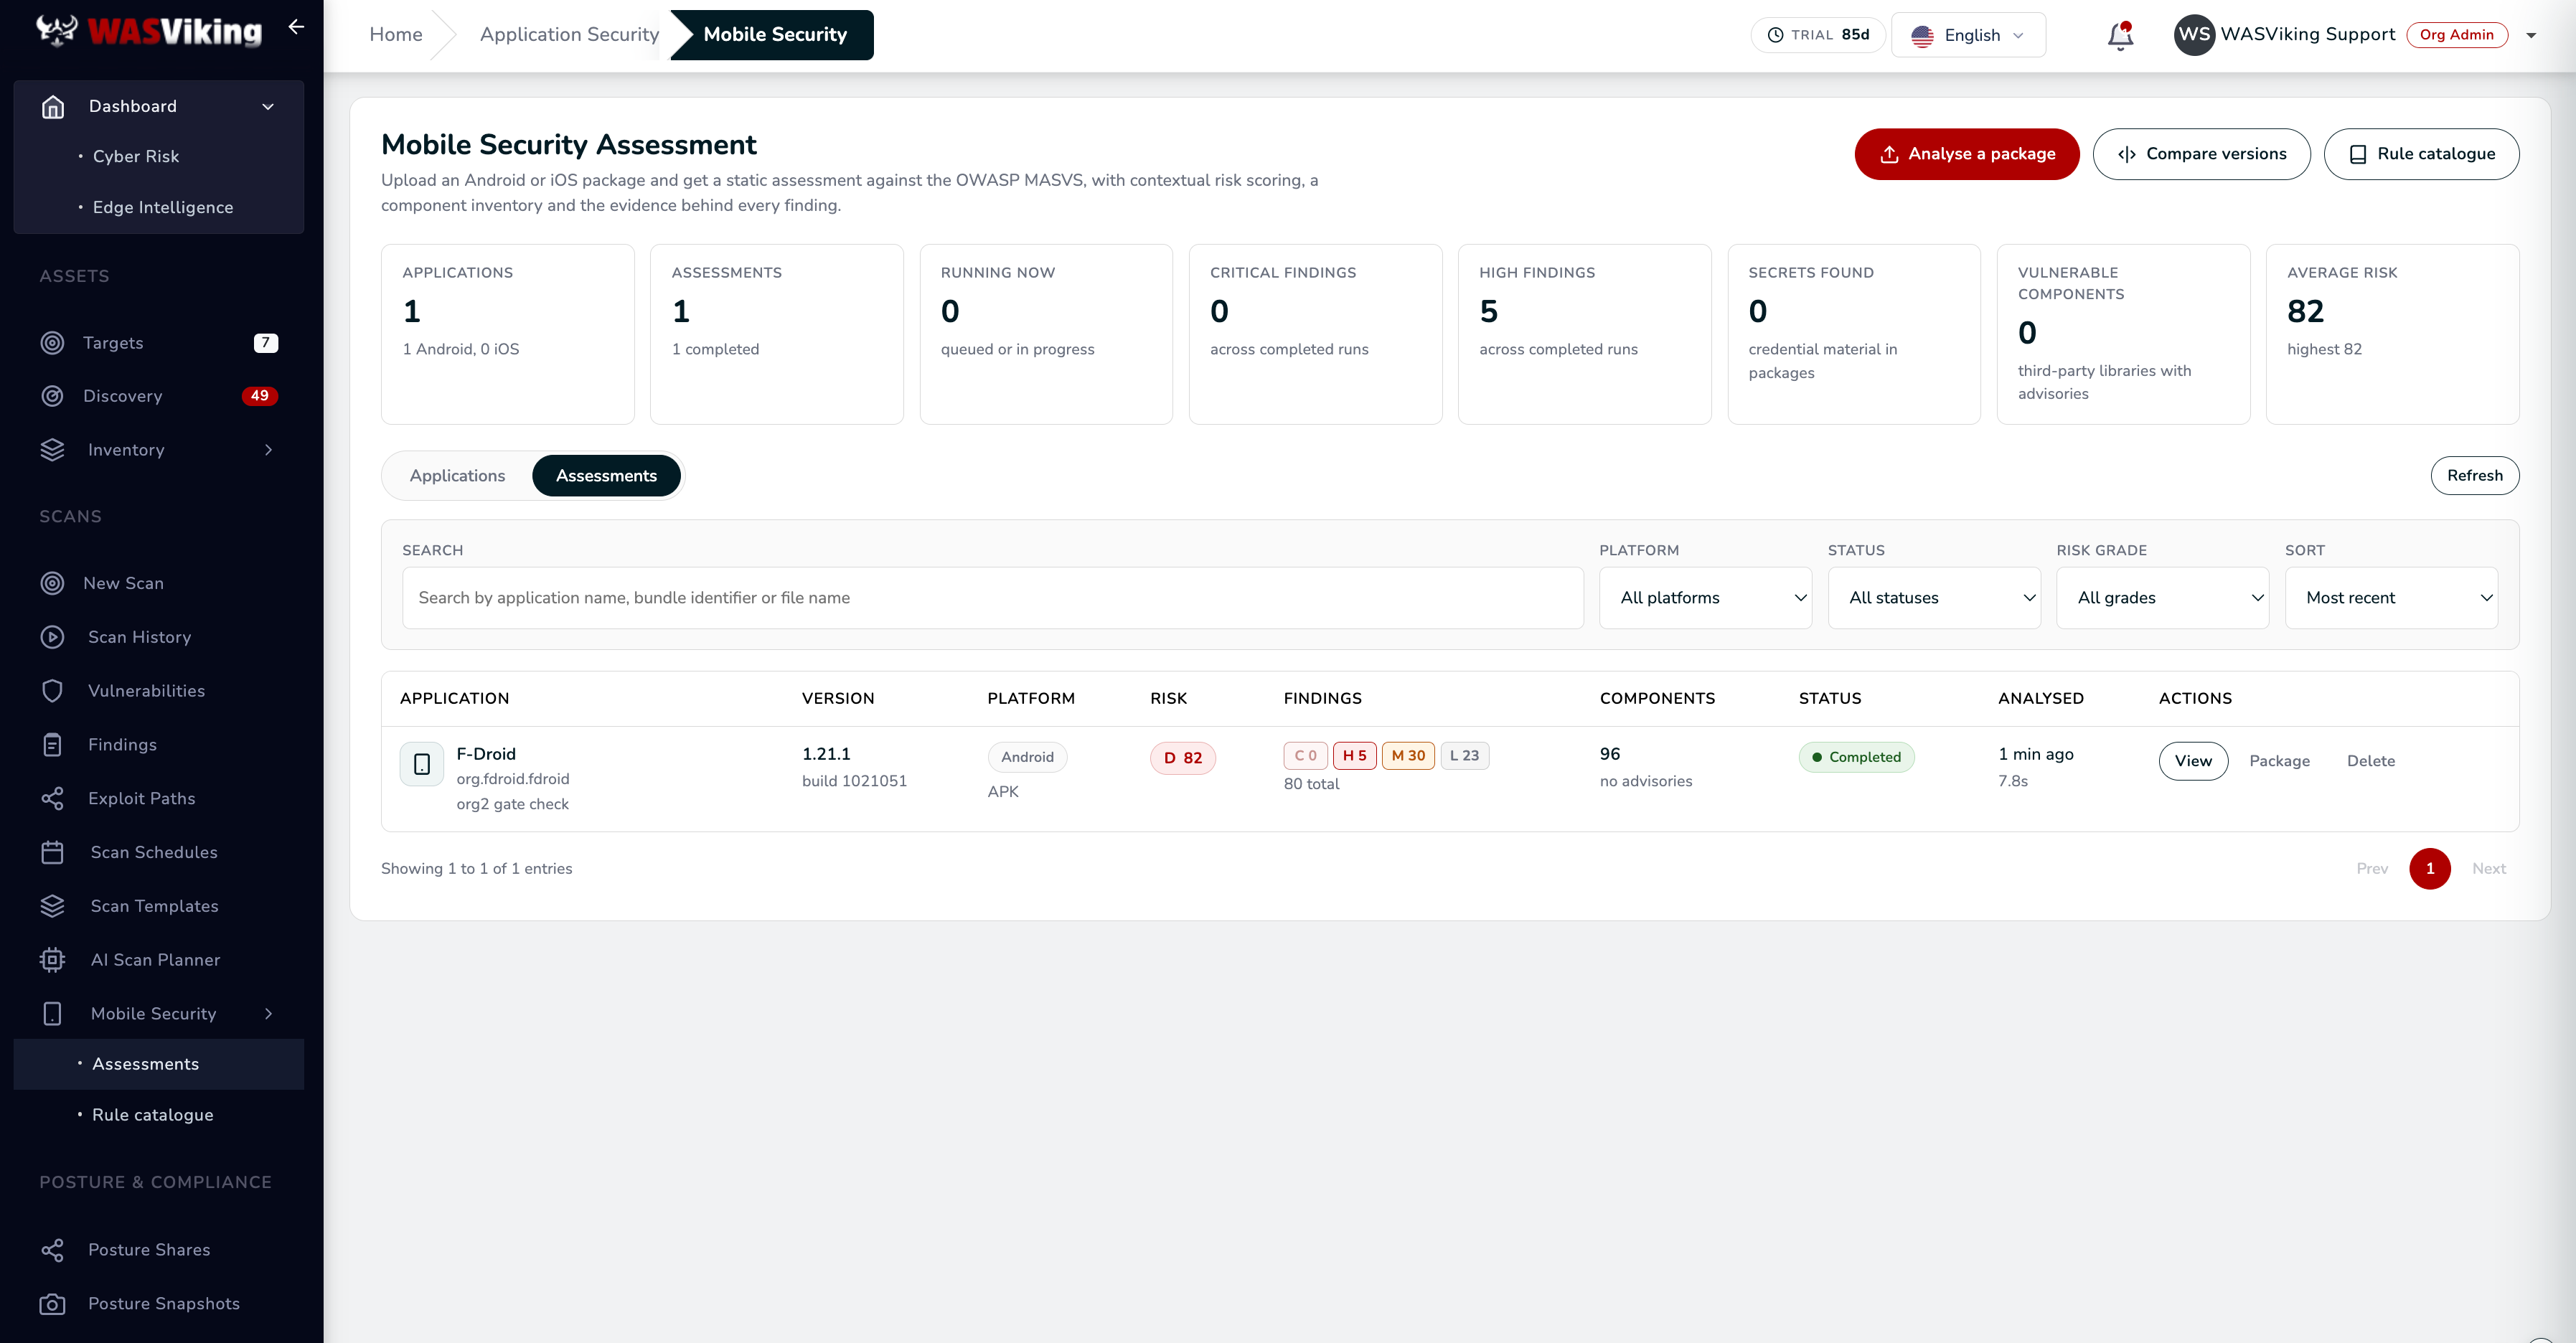Click Analyse a package button

[x=1966, y=154]
